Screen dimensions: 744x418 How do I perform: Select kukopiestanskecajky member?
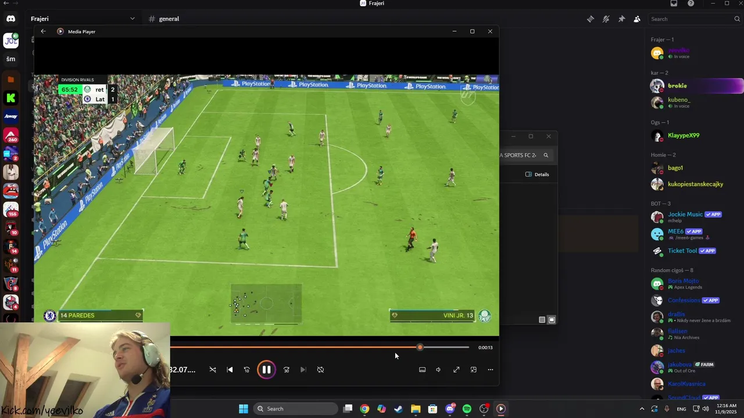point(696,184)
